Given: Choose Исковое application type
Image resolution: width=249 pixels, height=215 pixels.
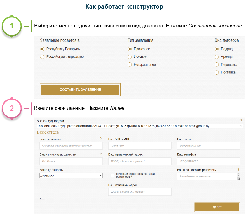Looking at the screenshot, I should [130, 57].
